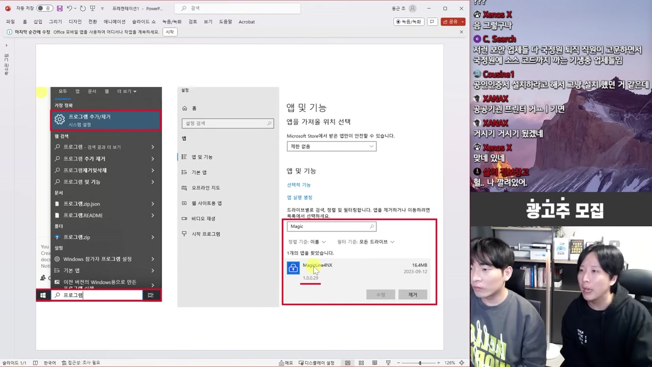Screen dimensions: 652x367
Task: Click 홈 house icon in settings screenshot
Action: click(184, 108)
